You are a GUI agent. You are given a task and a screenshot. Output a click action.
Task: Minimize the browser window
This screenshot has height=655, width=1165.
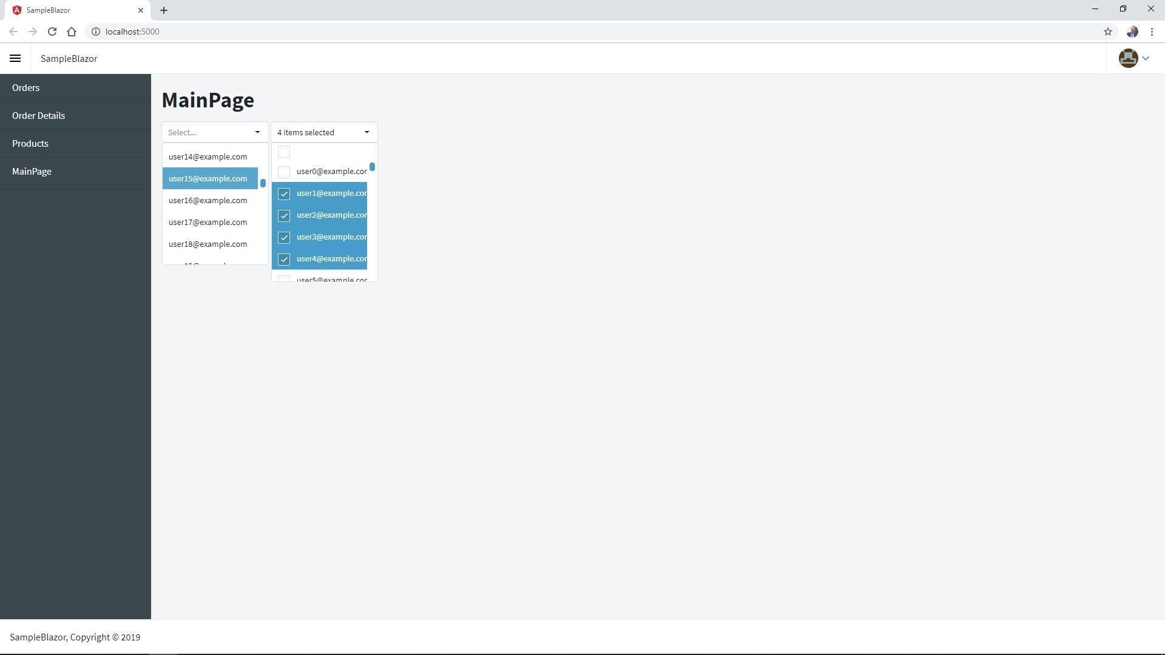click(1095, 9)
